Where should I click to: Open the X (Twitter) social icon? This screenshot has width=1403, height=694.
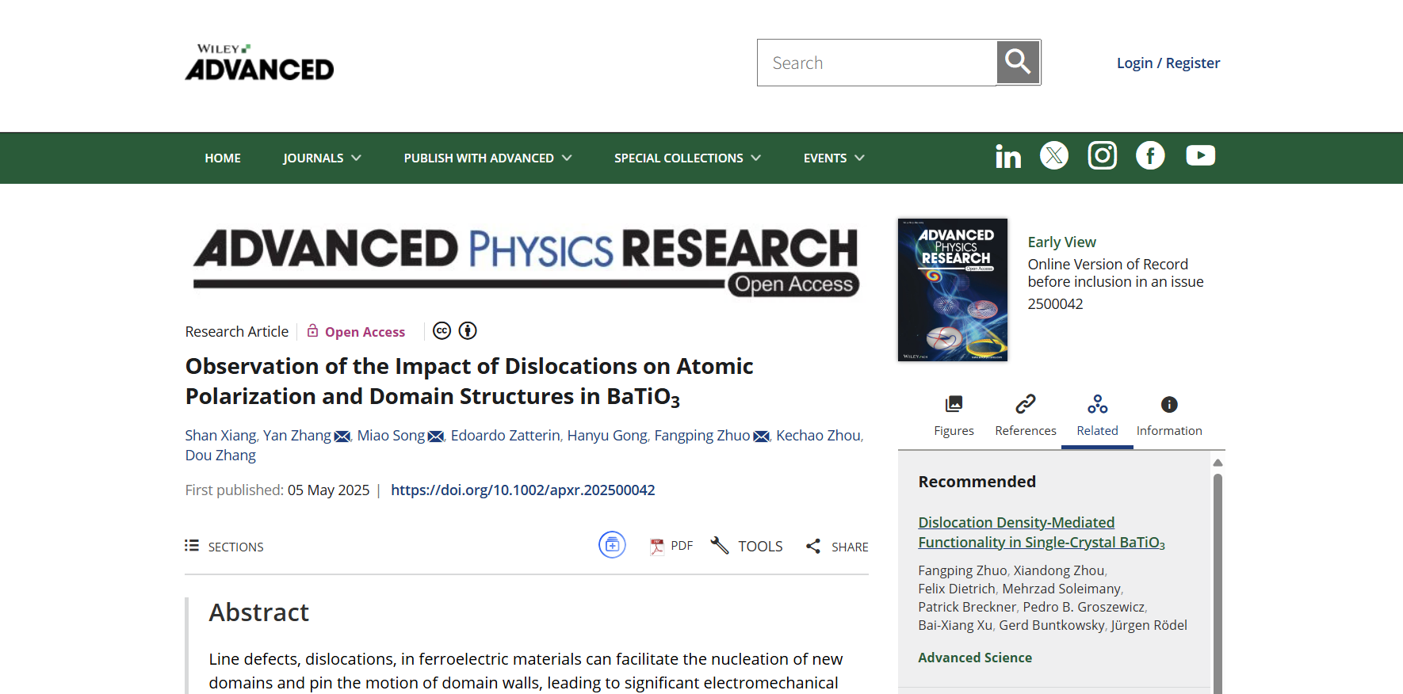click(x=1054, y=155)
